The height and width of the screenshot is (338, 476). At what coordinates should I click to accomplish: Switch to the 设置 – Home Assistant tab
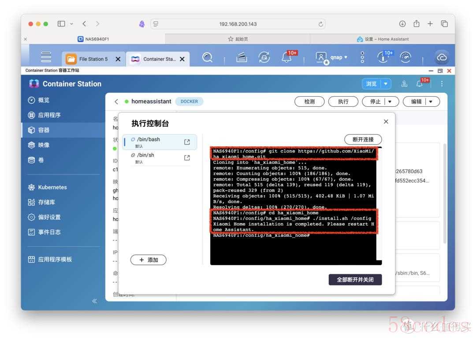tap(383, 39)
